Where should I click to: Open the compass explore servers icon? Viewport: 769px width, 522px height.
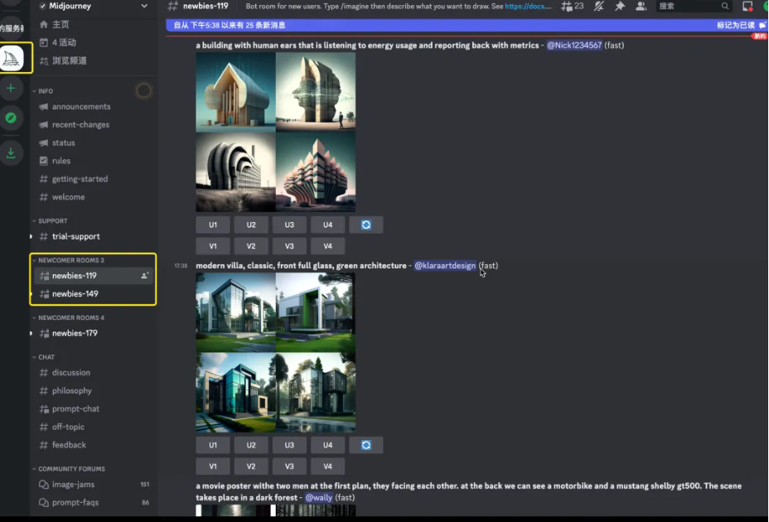tap(11, 118)
